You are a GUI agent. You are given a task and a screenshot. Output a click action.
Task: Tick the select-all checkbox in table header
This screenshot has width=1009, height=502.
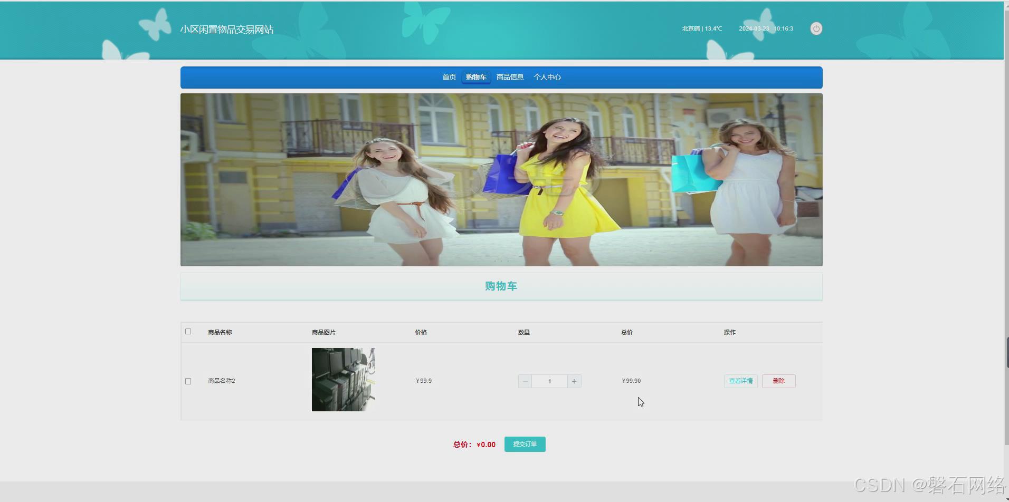coord(188,332)
